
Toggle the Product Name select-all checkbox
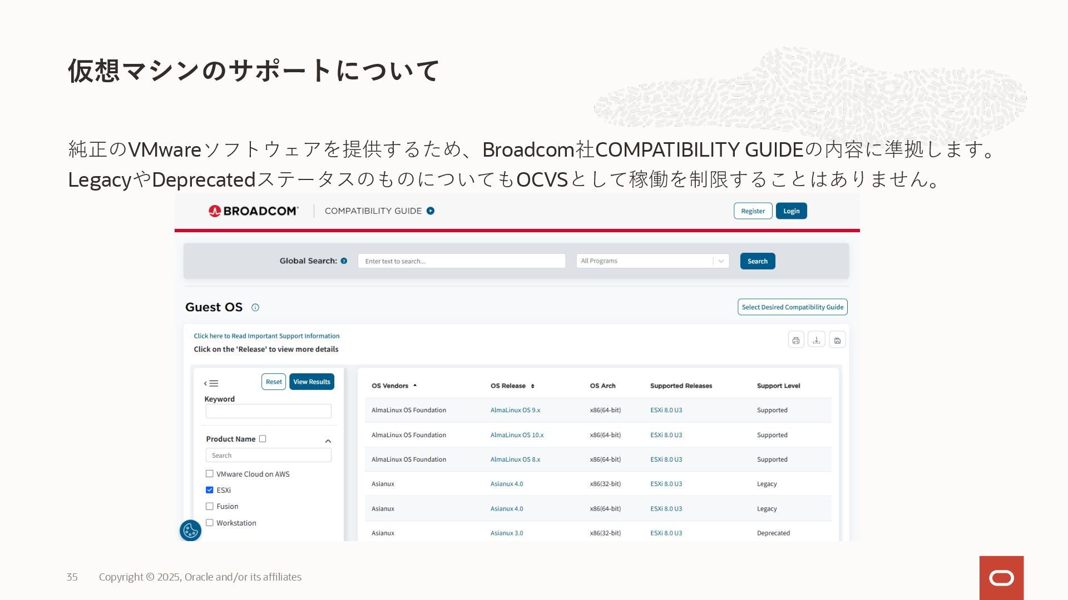(x=263, y=439)
